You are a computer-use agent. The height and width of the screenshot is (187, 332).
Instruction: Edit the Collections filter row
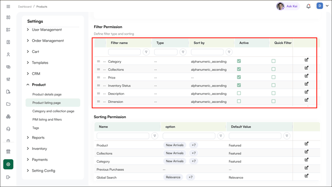(x=306, y=68)
